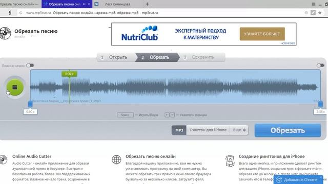Click the left arrow key position hint
This screenshot has width=328, height=184.
pos(167,115)
